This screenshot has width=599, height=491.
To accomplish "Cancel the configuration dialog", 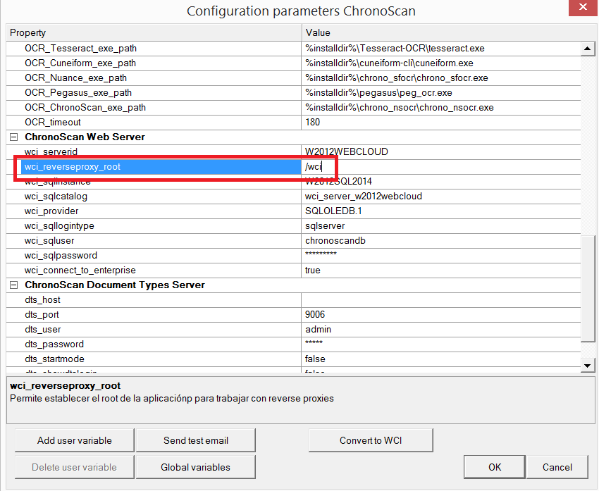I will coord(557,467).
